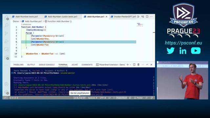Image resolution: width=210 pixels, height=118 pixels.
Task: Kill terminal with trash icon
Action: coord(138,65)
